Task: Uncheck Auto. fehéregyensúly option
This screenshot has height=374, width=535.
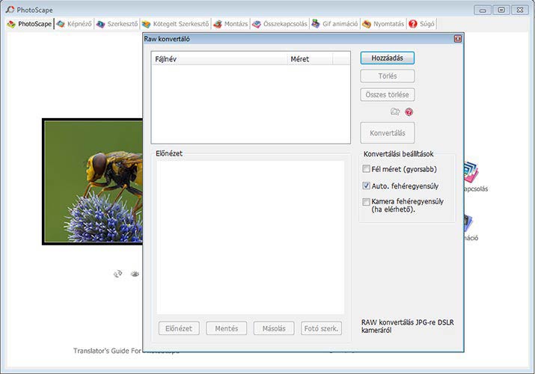Action: pos(367,186)
